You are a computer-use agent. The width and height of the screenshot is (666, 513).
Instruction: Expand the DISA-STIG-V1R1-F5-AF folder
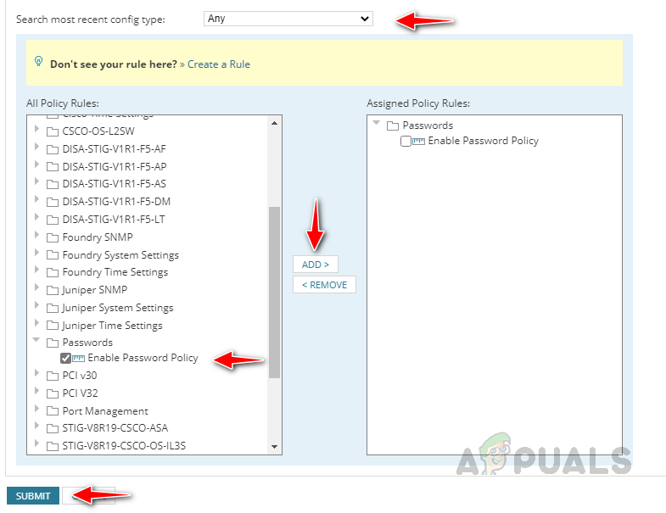pos(36,147)
